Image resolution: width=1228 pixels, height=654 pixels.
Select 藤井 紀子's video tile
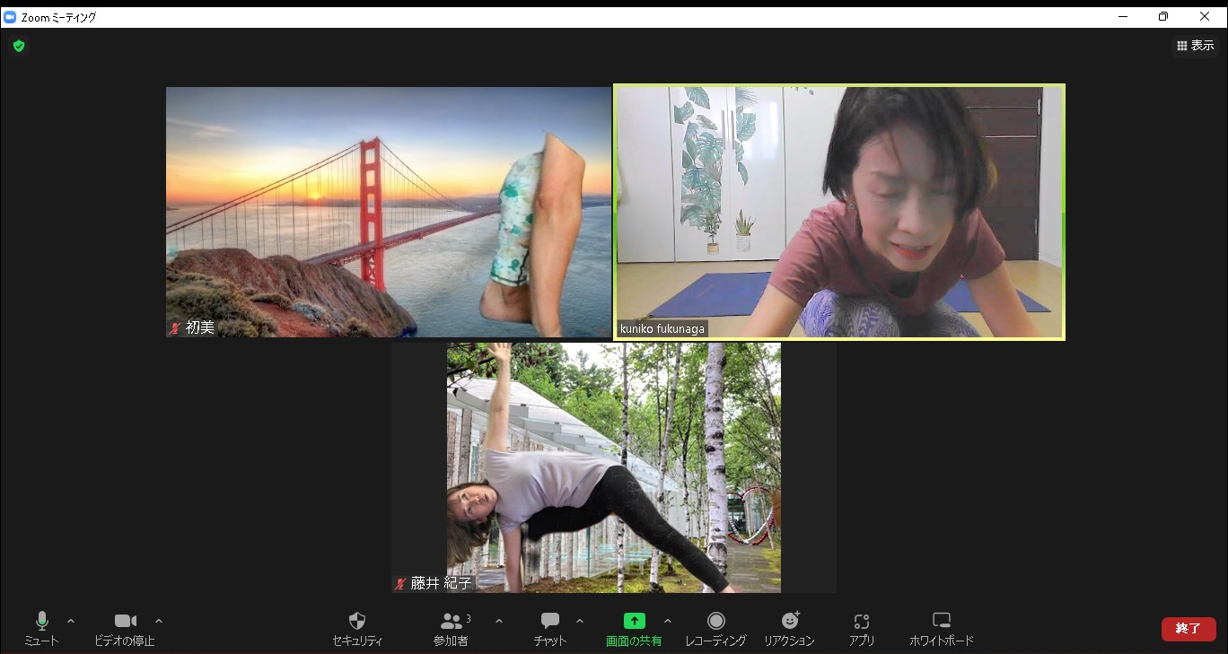click(614, 467)
